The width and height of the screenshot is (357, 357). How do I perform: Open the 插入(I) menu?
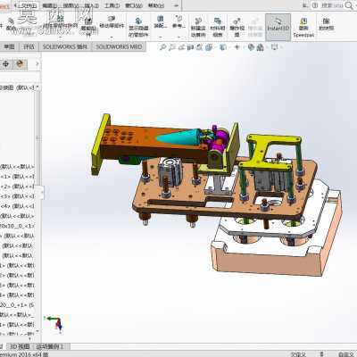91,5
